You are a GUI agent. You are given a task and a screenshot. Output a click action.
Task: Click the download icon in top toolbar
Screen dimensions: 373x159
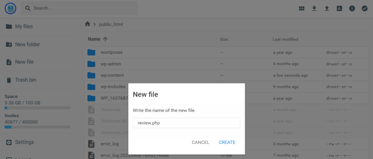314,8
